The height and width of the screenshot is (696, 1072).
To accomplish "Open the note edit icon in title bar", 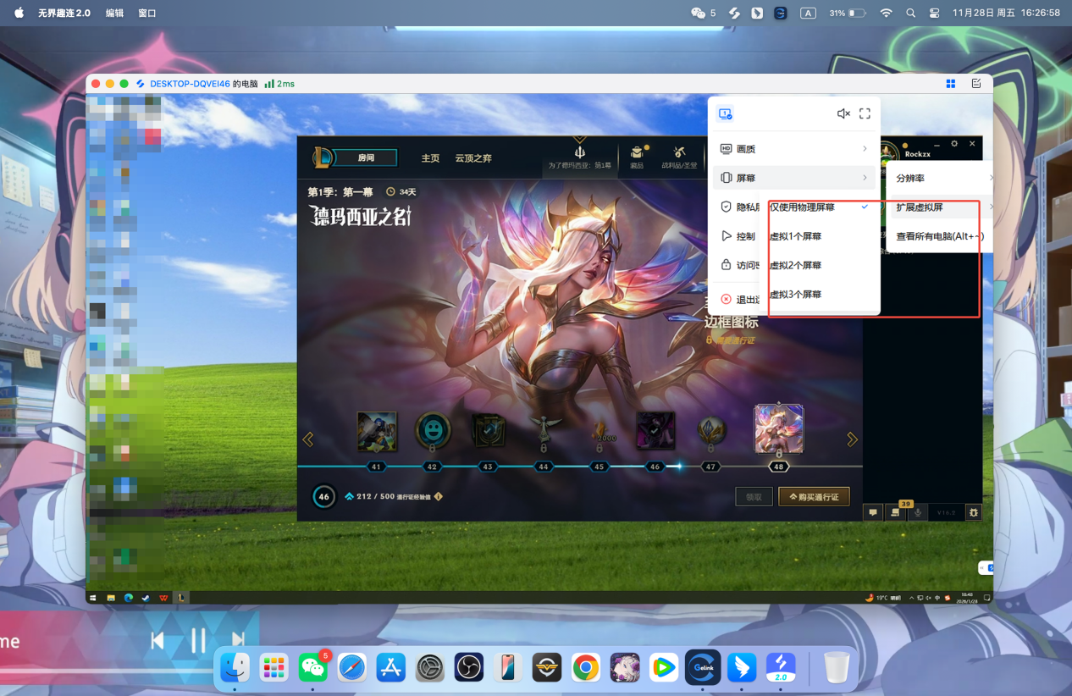I will tap(976, 84).
